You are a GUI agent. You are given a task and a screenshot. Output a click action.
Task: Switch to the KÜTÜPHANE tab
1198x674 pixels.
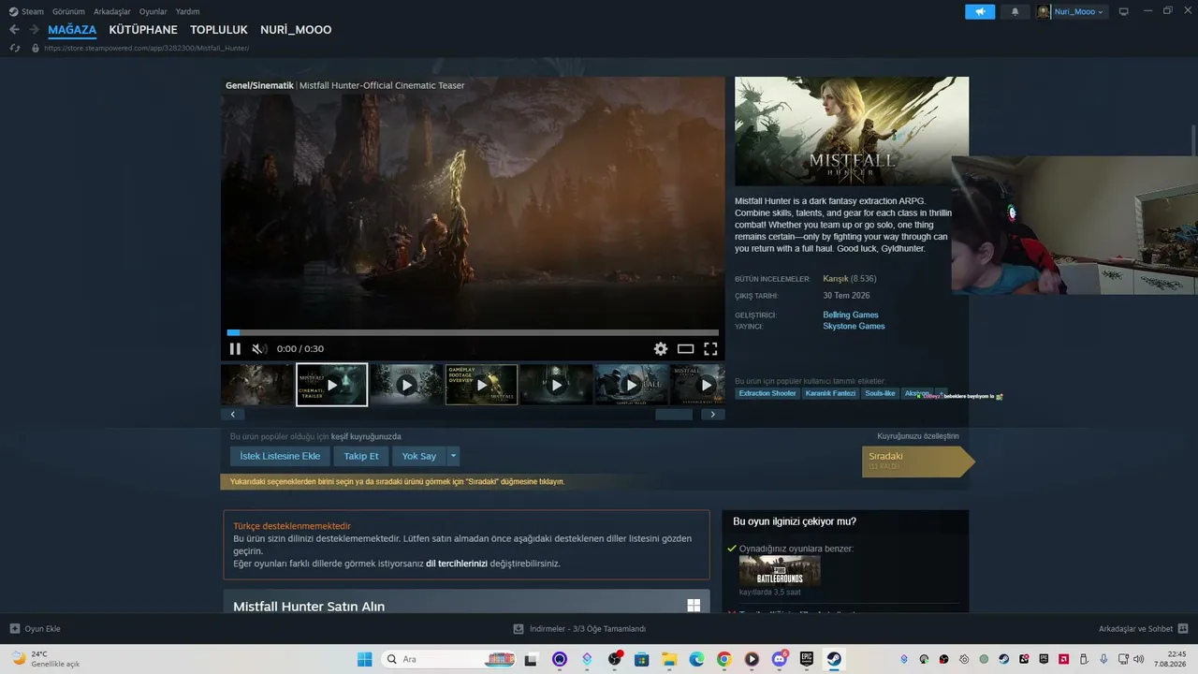(x=143, y=30)
